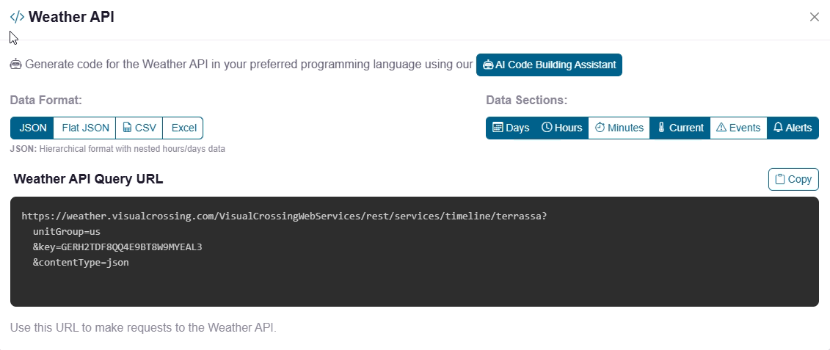Enable the Minutes data section

click(619, 128)
